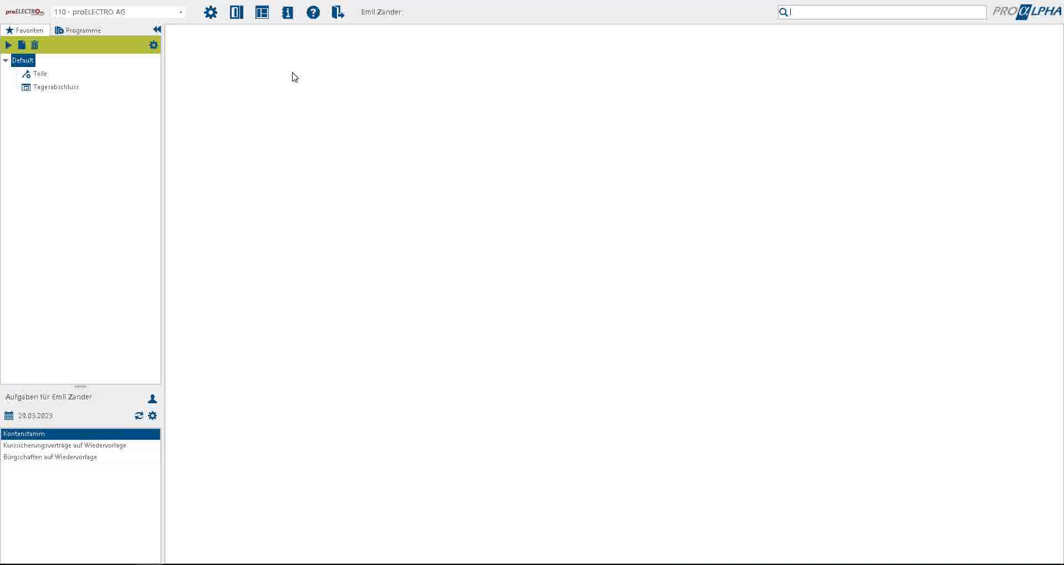Click the proELECTRO company logo

25,12
